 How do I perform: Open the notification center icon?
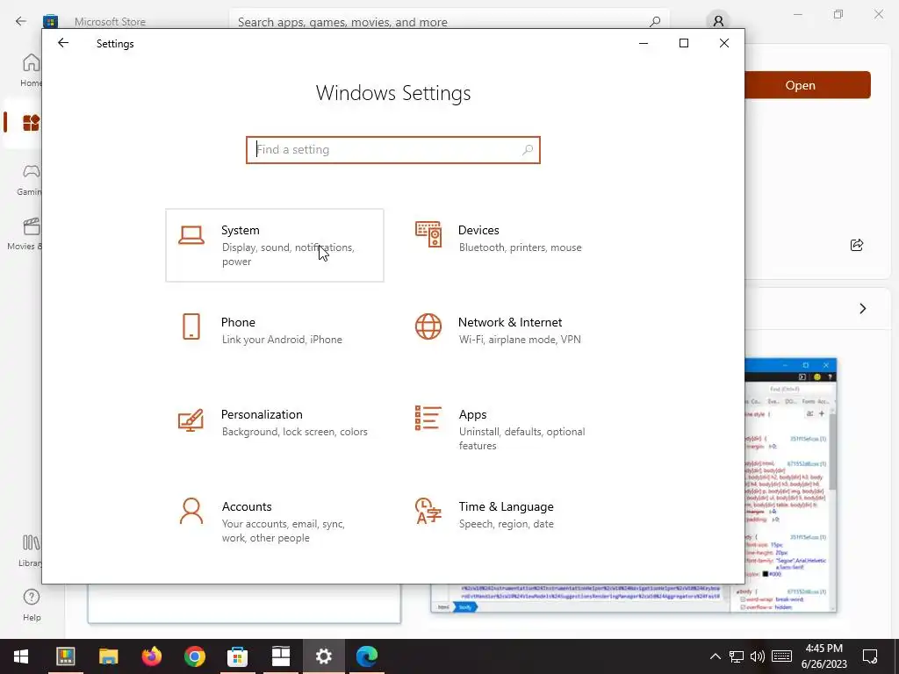(870, 656)
